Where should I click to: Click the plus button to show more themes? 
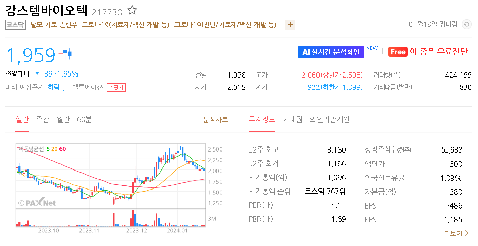[x=290, y=25]
